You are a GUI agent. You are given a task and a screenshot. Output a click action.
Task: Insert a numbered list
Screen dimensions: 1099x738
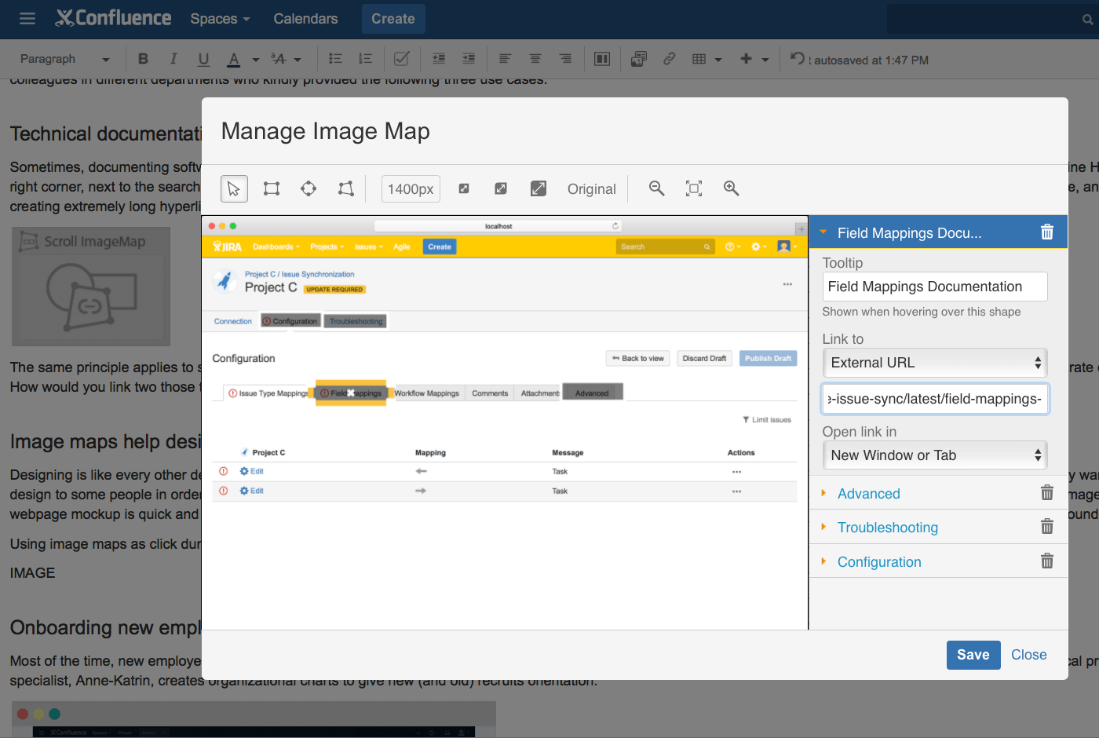tap(365, 59)
